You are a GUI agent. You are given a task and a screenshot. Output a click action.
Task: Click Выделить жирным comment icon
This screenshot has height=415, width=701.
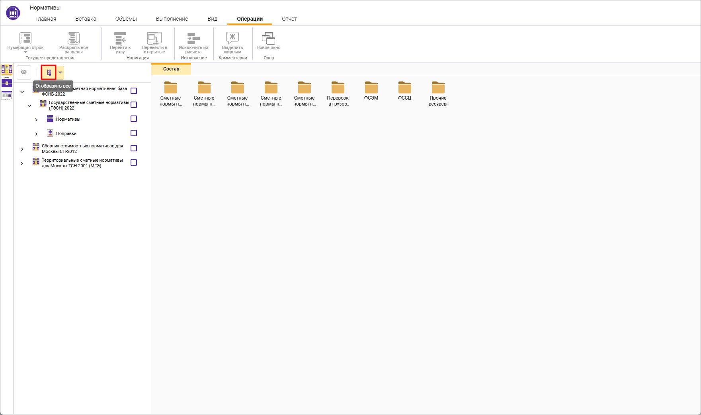point(232,39)
